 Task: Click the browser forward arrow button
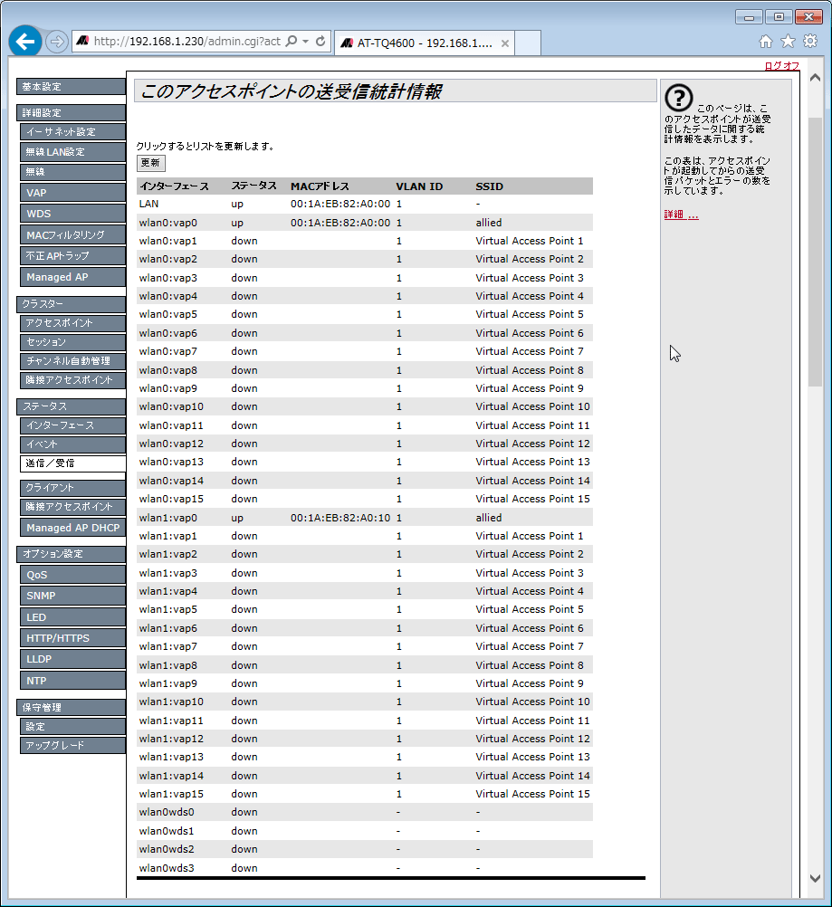pos(56,42)
